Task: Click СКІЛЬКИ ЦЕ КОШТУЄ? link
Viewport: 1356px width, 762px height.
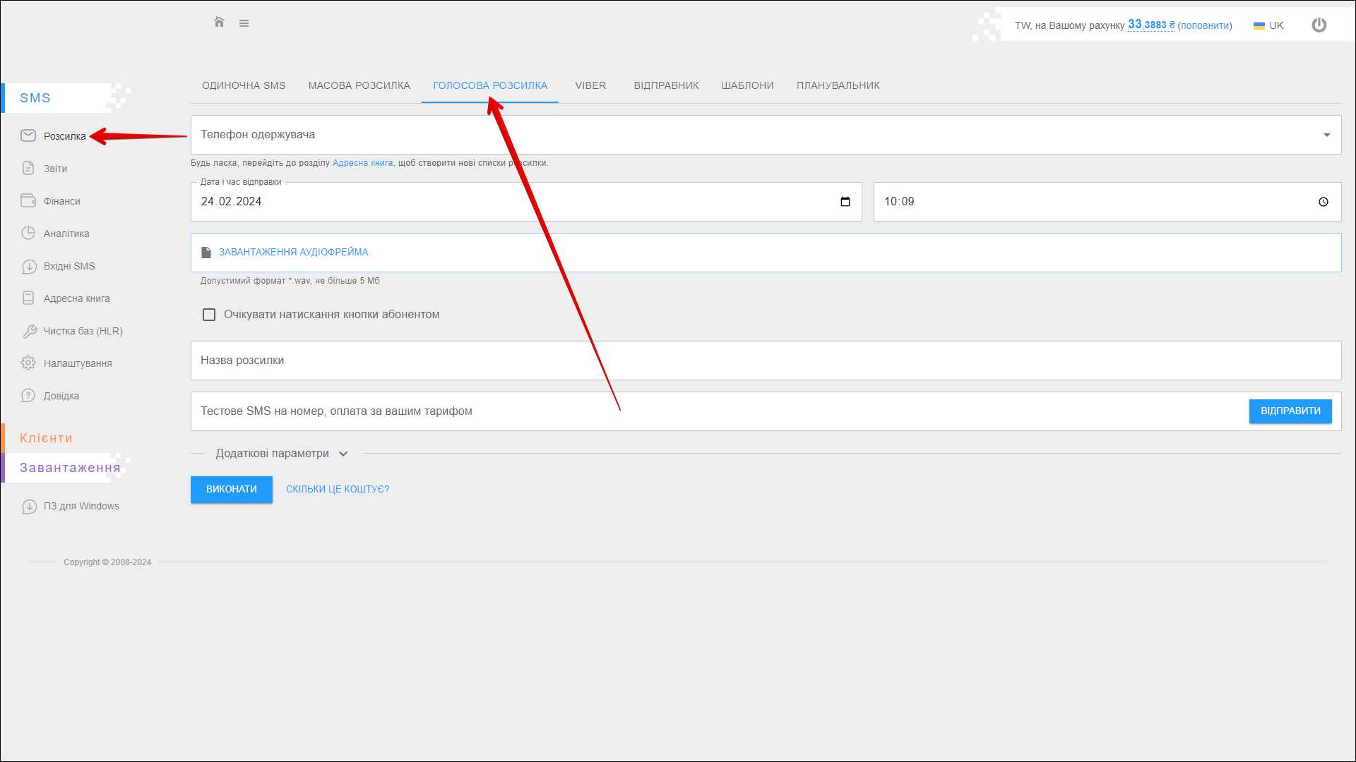Action: (x=337, y=489)
